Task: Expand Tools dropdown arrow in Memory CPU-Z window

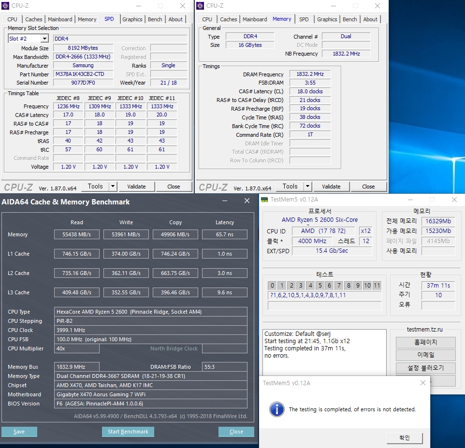Action: tap(307, 187)
